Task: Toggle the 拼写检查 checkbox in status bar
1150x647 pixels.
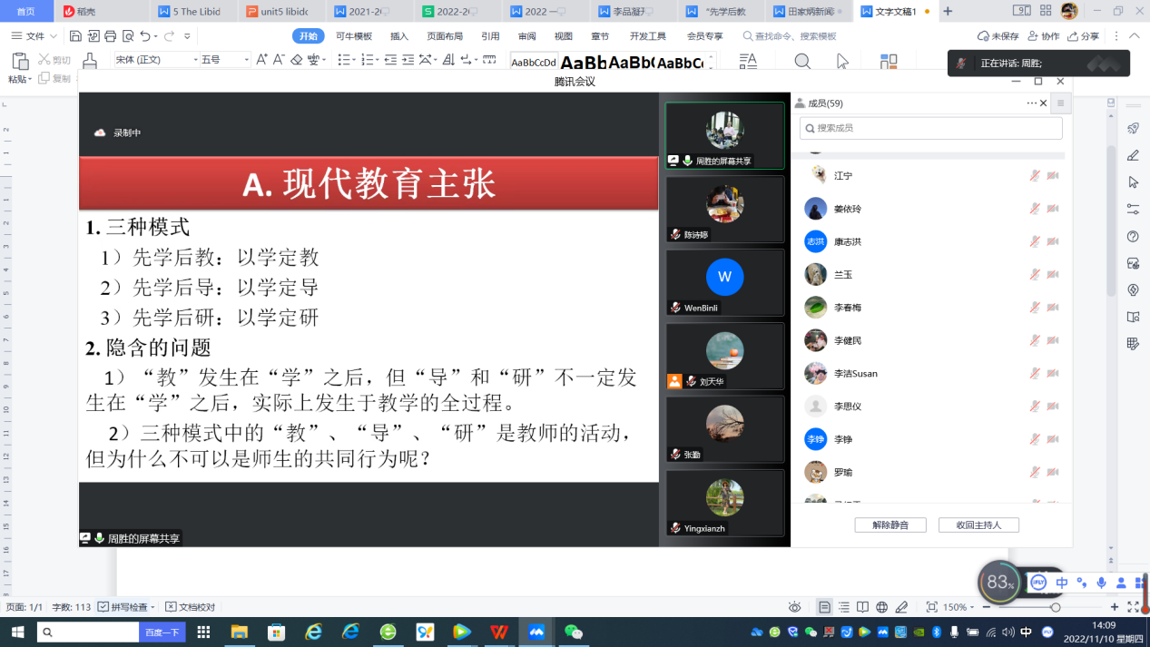Action: point(103,607)
